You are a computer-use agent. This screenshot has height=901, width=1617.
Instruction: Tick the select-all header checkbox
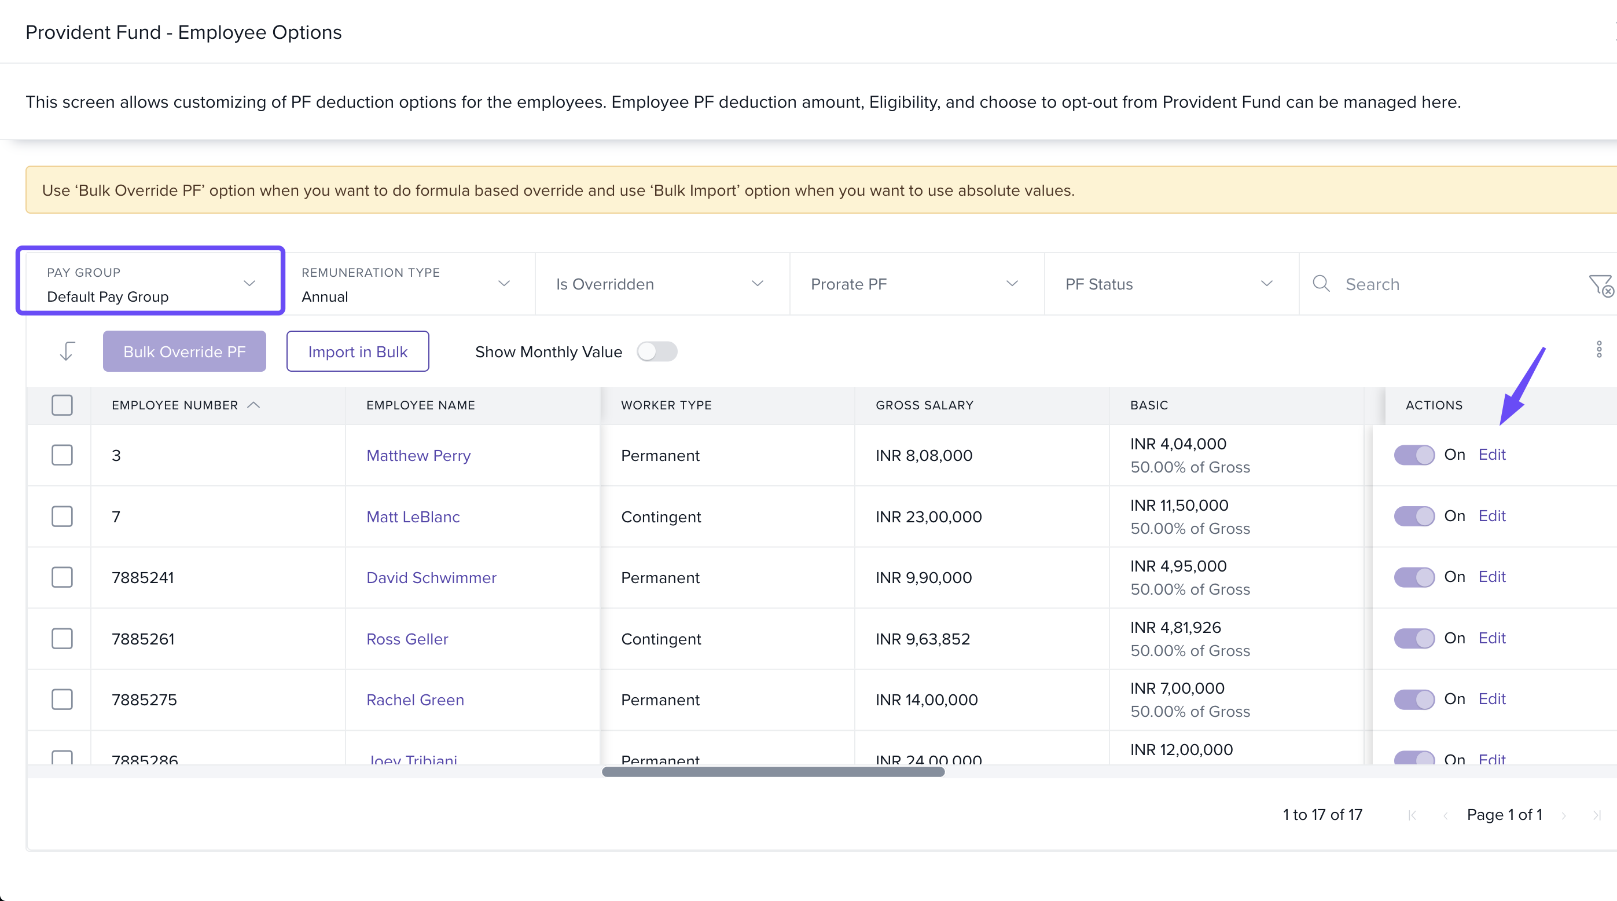(62, 405)
